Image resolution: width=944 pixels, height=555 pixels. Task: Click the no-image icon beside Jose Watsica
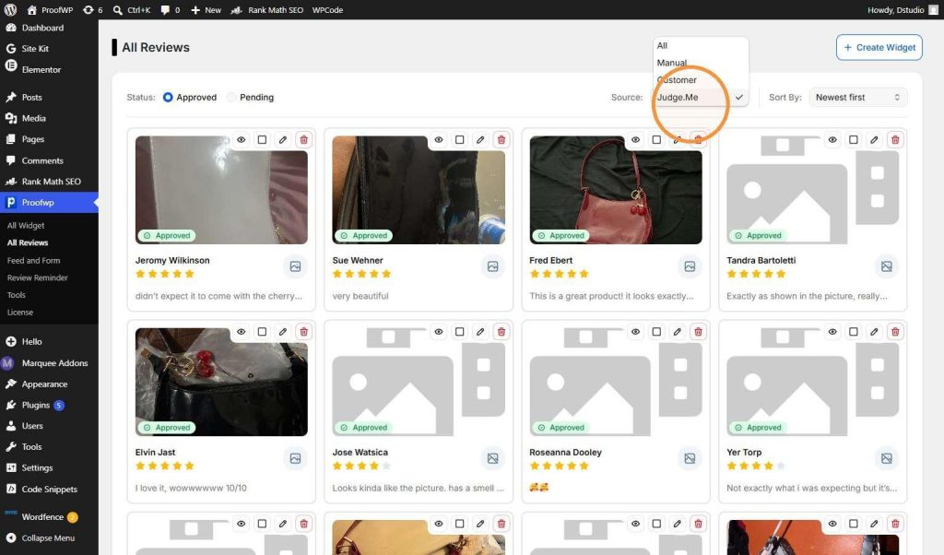492,458
